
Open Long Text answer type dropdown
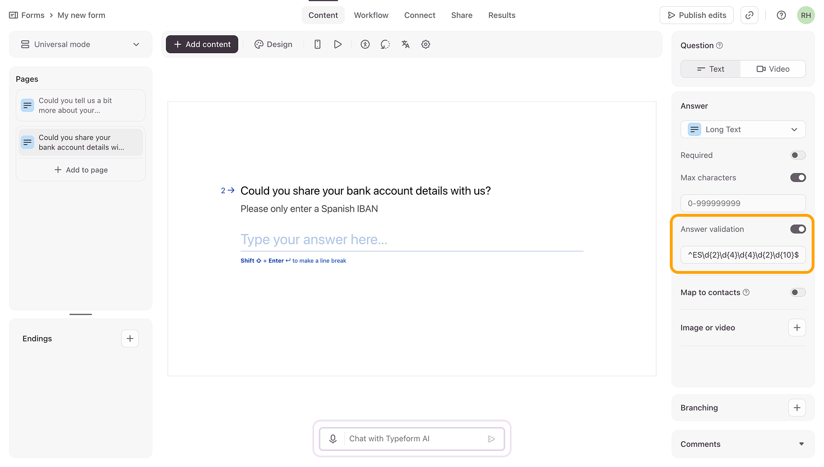(x=743, y=129)
